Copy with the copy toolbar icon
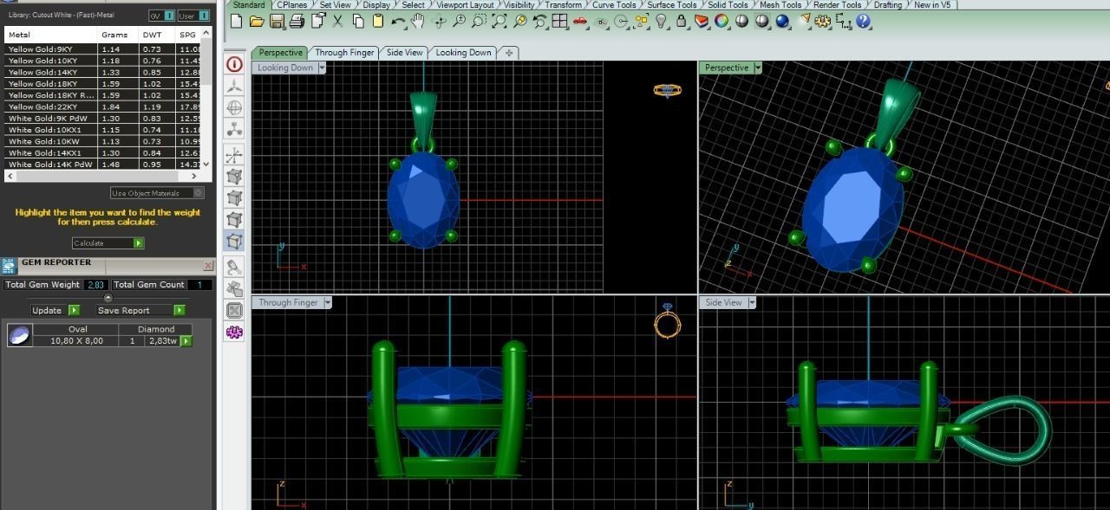This screenshot has height=510, width=1110. coord(357,22)
